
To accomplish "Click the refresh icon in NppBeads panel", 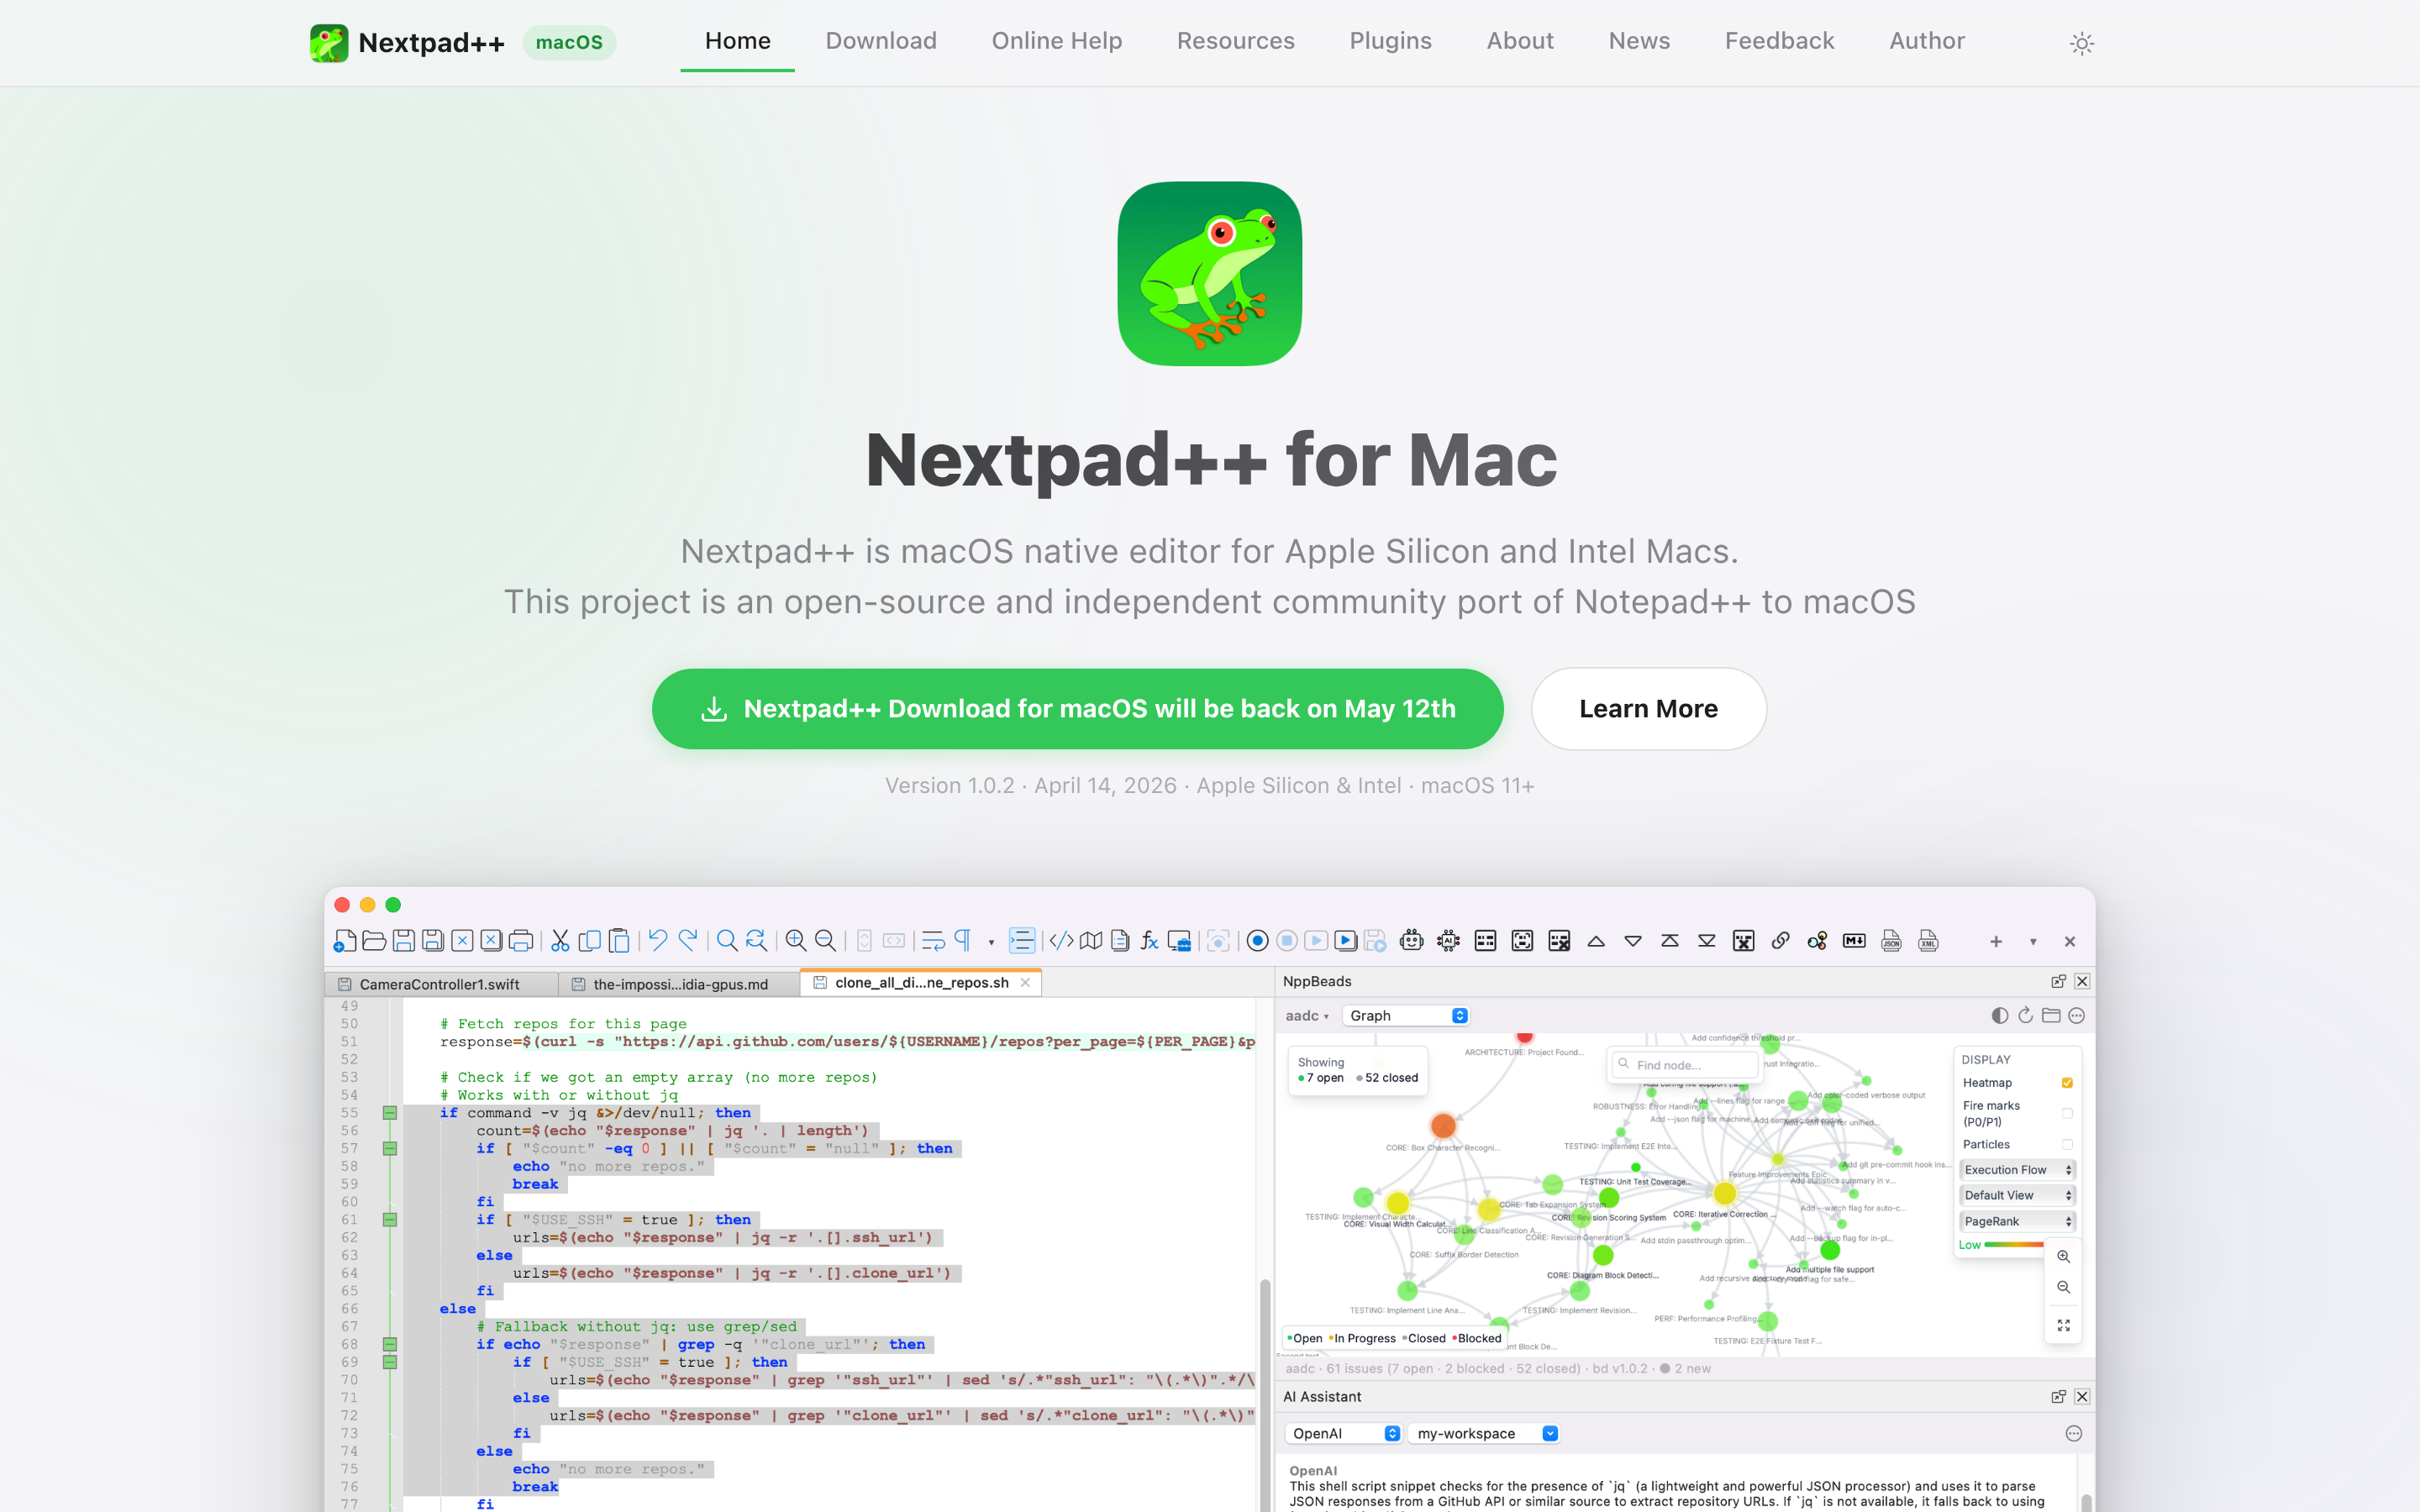I will pos(2025,1015).
